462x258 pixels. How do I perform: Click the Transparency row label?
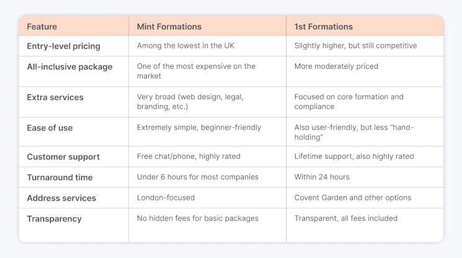tap(54, 219)
